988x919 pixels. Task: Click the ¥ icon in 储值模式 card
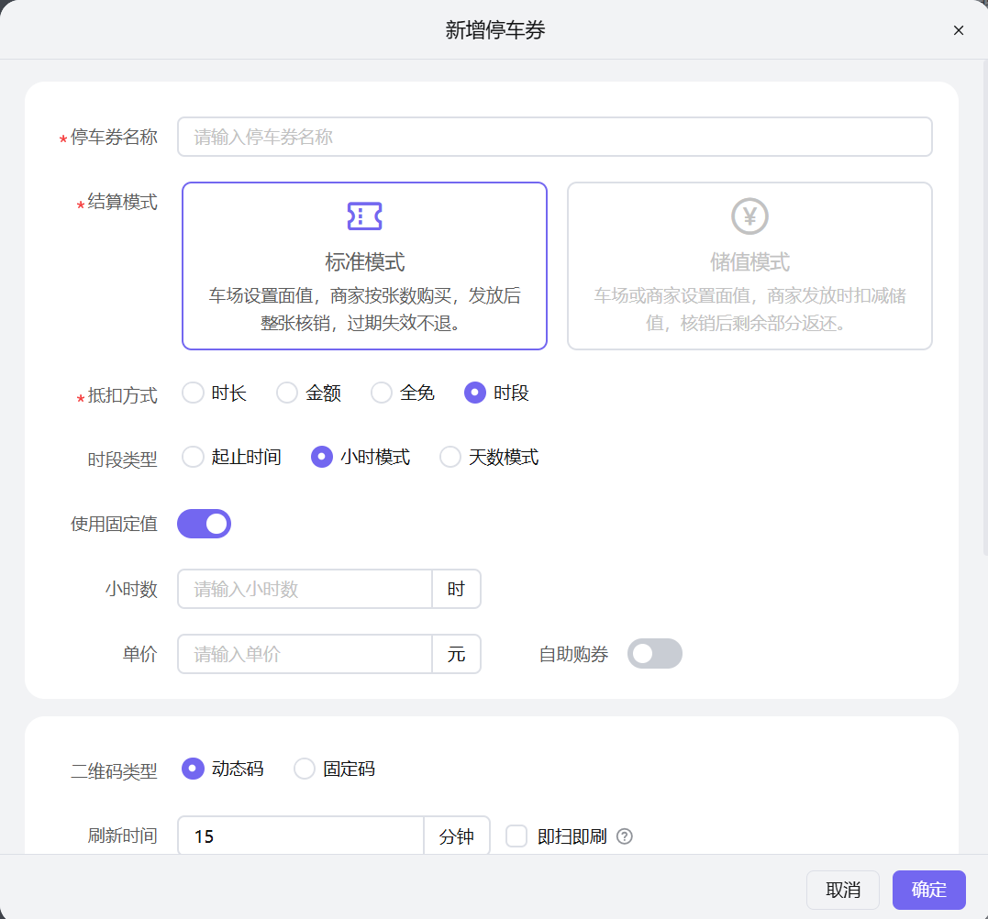click(749, 216)
